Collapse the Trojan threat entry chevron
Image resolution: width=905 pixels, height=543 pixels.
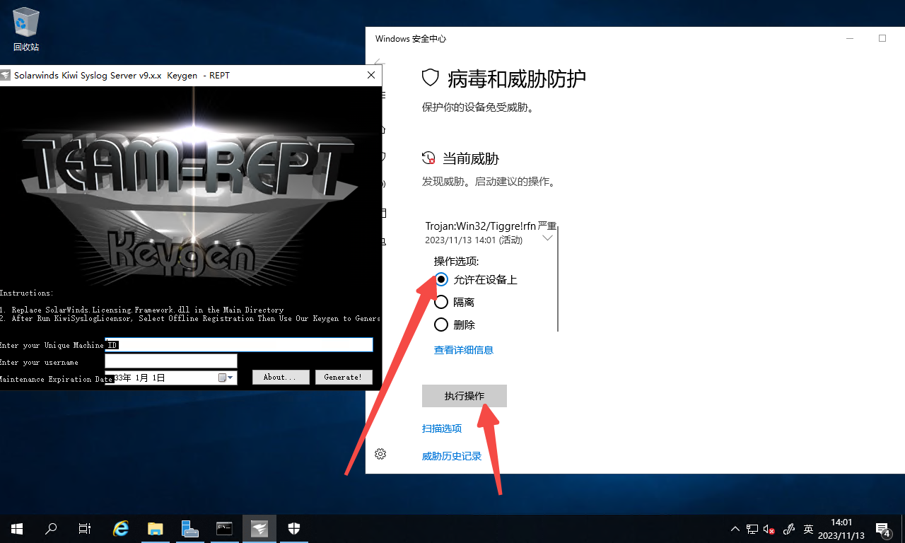547,238
